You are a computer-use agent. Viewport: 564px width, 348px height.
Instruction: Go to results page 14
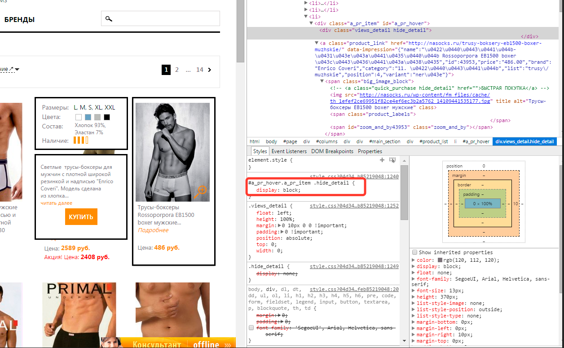(200, 70)
